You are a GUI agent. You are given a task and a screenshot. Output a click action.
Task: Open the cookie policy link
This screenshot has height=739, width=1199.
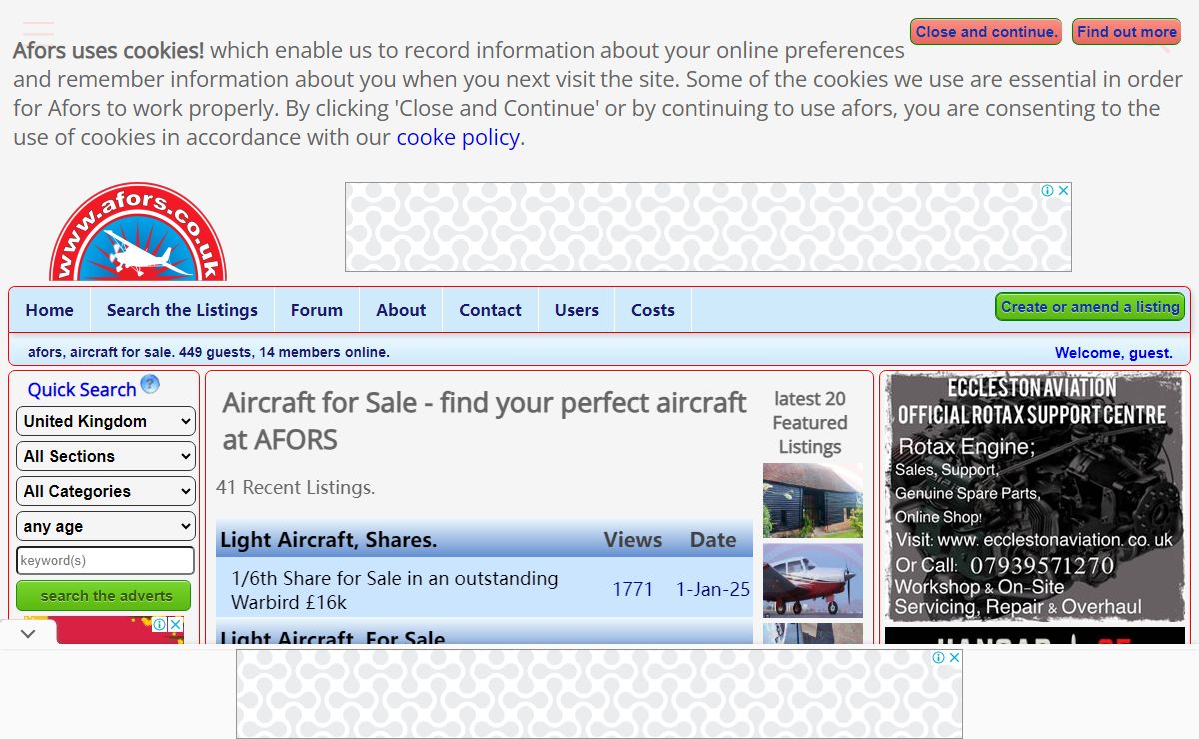[458, 137]
